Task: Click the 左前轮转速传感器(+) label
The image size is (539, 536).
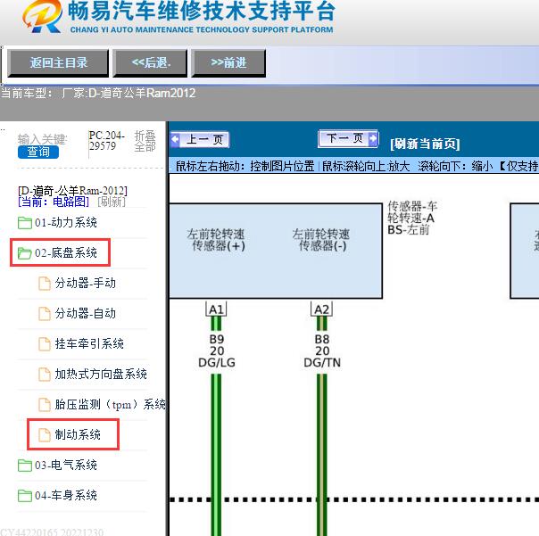Action: click(216, 240)
